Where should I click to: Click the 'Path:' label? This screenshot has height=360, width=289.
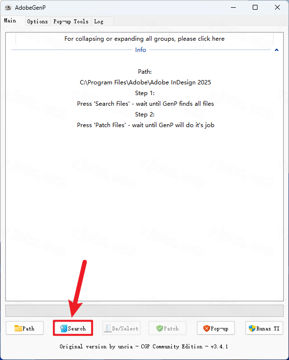(x=145, y=72)
